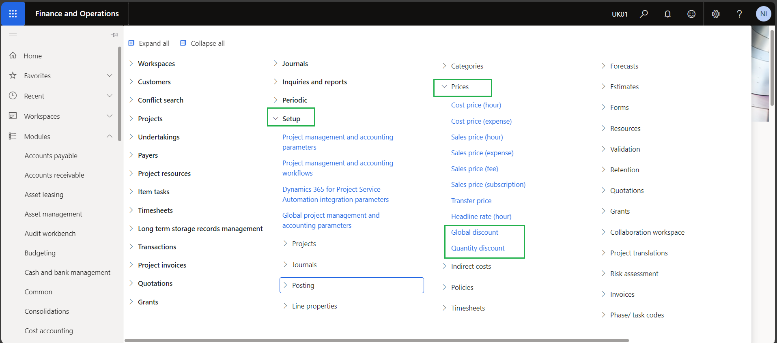The height and width of the screenshot is (345, 777).
Task: Open Sales price (subscription) link
Action: coord(488,184)
